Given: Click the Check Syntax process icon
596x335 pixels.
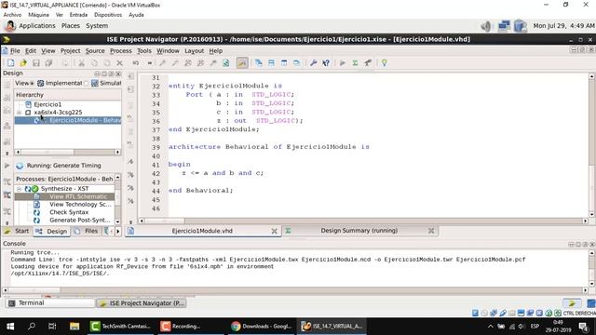Looking at the screenshot, I should [x=36, y=212].
